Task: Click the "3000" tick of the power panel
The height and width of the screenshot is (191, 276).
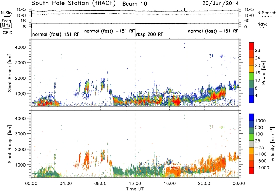Action: coord(20,63)
